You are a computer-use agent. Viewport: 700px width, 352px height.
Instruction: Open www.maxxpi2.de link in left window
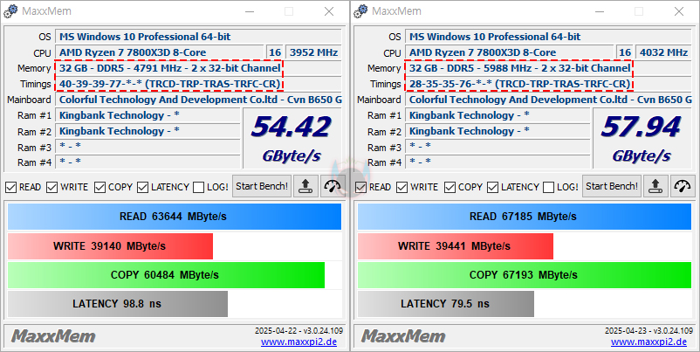point(299,342)
